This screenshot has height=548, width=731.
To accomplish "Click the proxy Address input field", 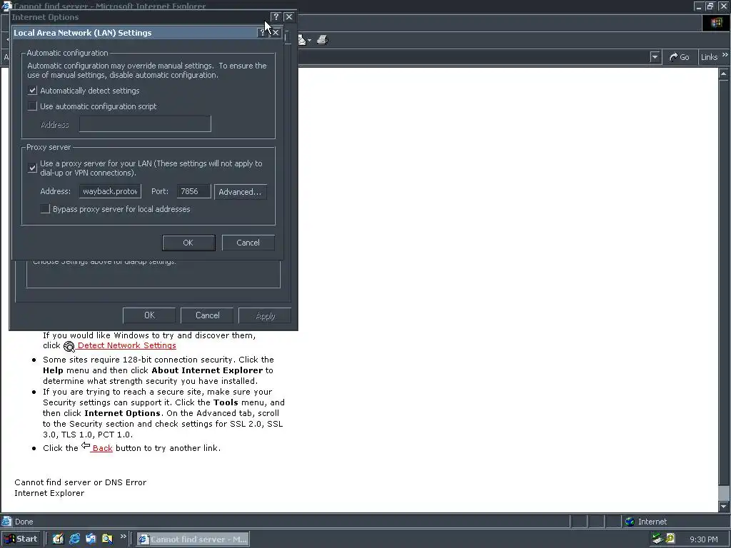I will pyautogui.click(x=109, y=191).
